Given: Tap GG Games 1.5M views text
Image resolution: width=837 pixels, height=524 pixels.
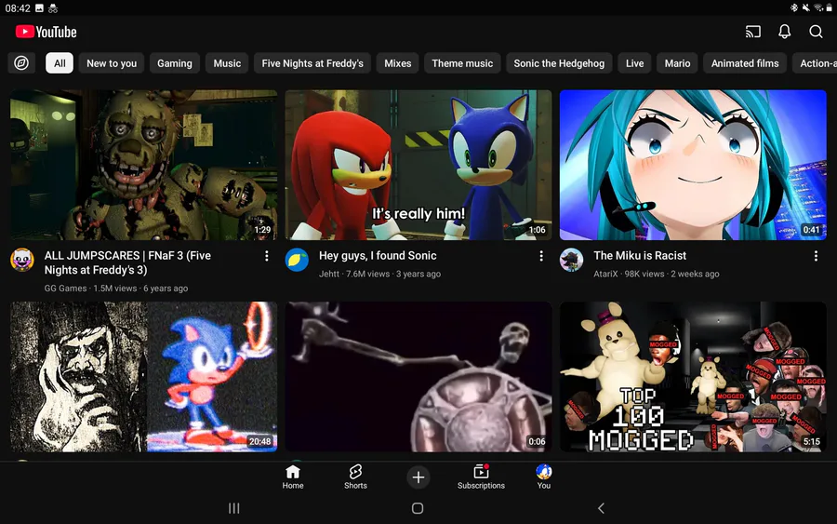Looking at the screenshot, I should click(116, 288).
